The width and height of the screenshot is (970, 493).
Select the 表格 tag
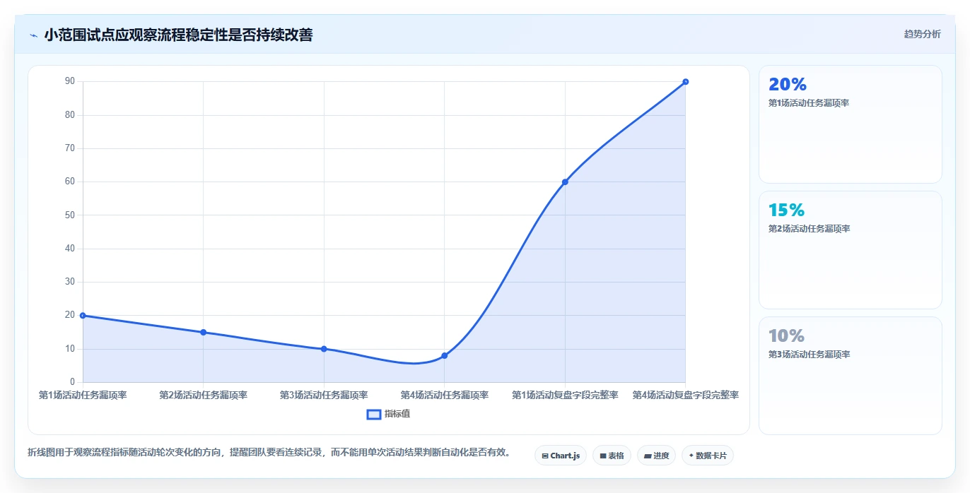(x=612, y=456)
